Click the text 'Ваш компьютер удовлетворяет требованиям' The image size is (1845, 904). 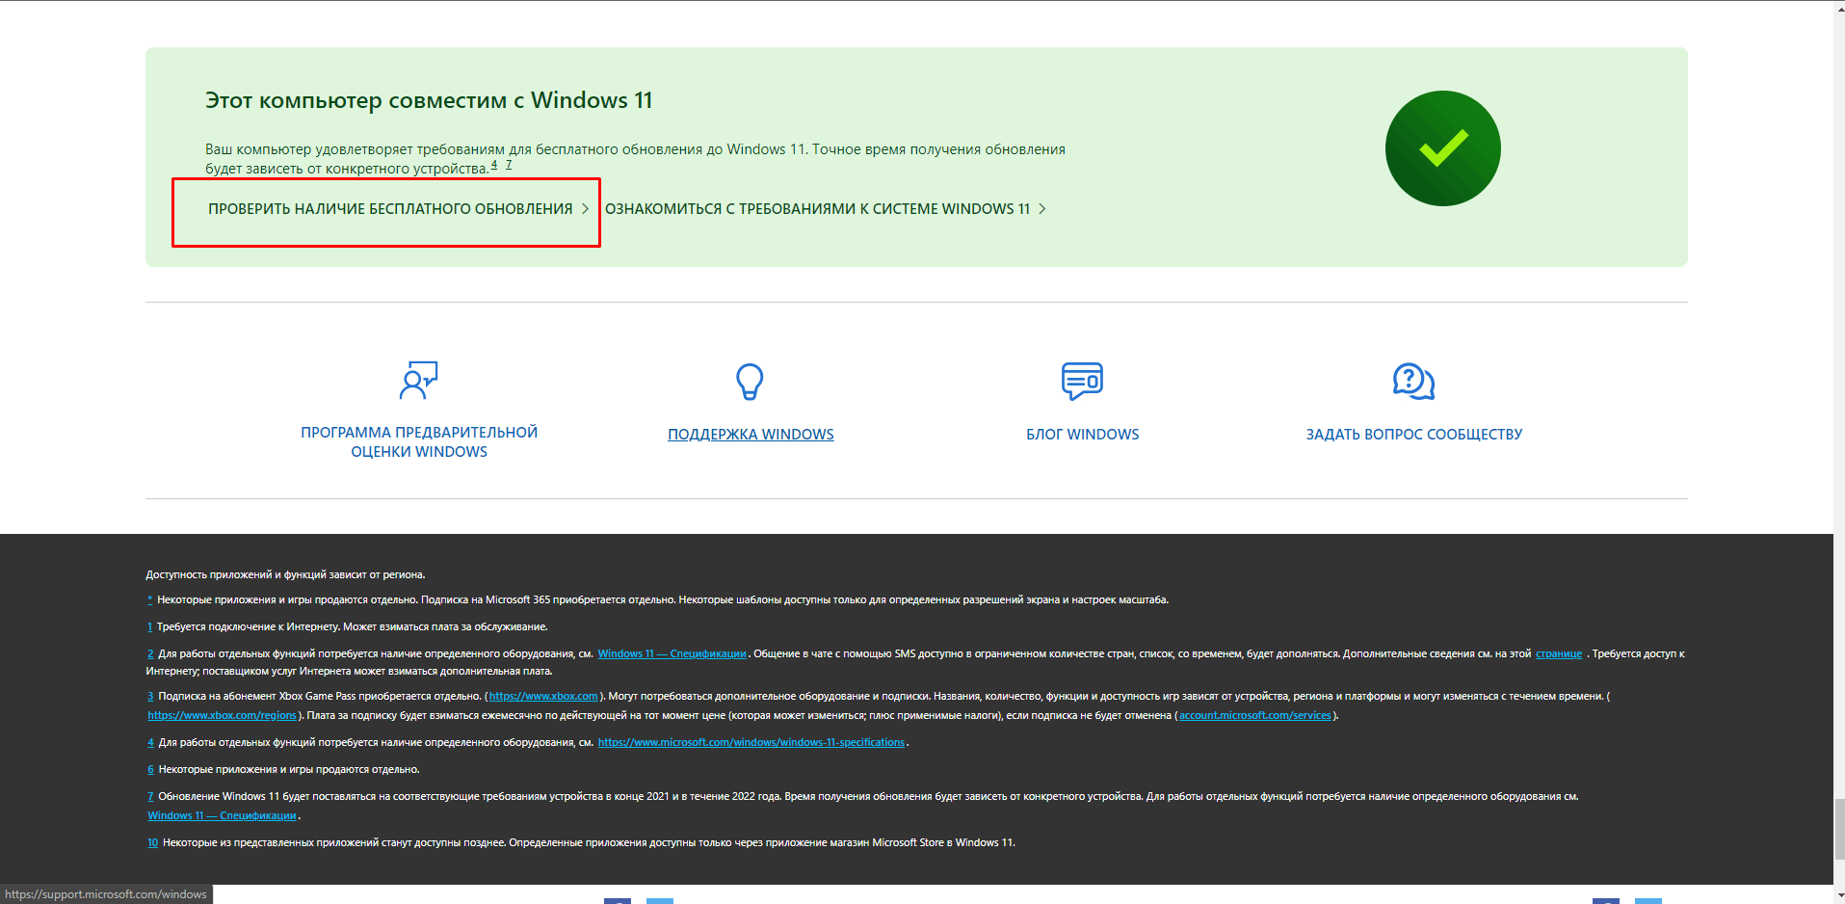(x=355, y=149)
